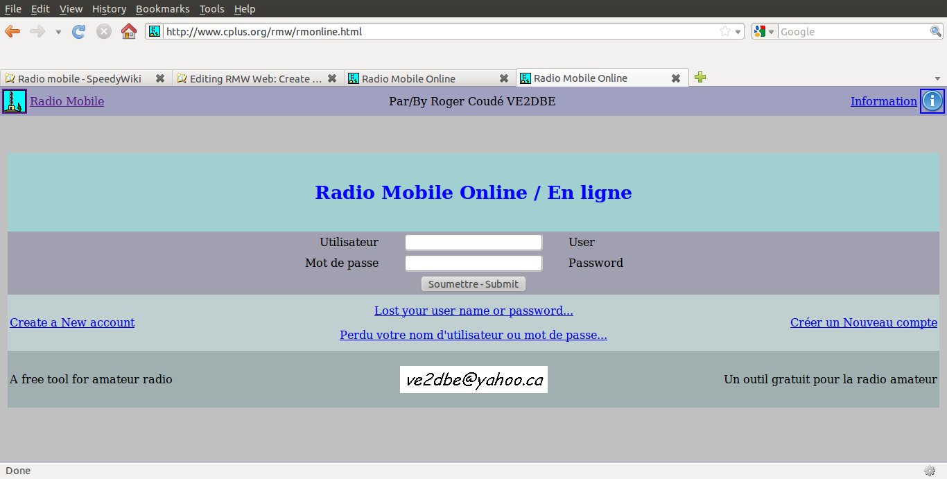Click the Mot de passe password field
Viewport: 947px width, 479px height.
tap(473, 263)
